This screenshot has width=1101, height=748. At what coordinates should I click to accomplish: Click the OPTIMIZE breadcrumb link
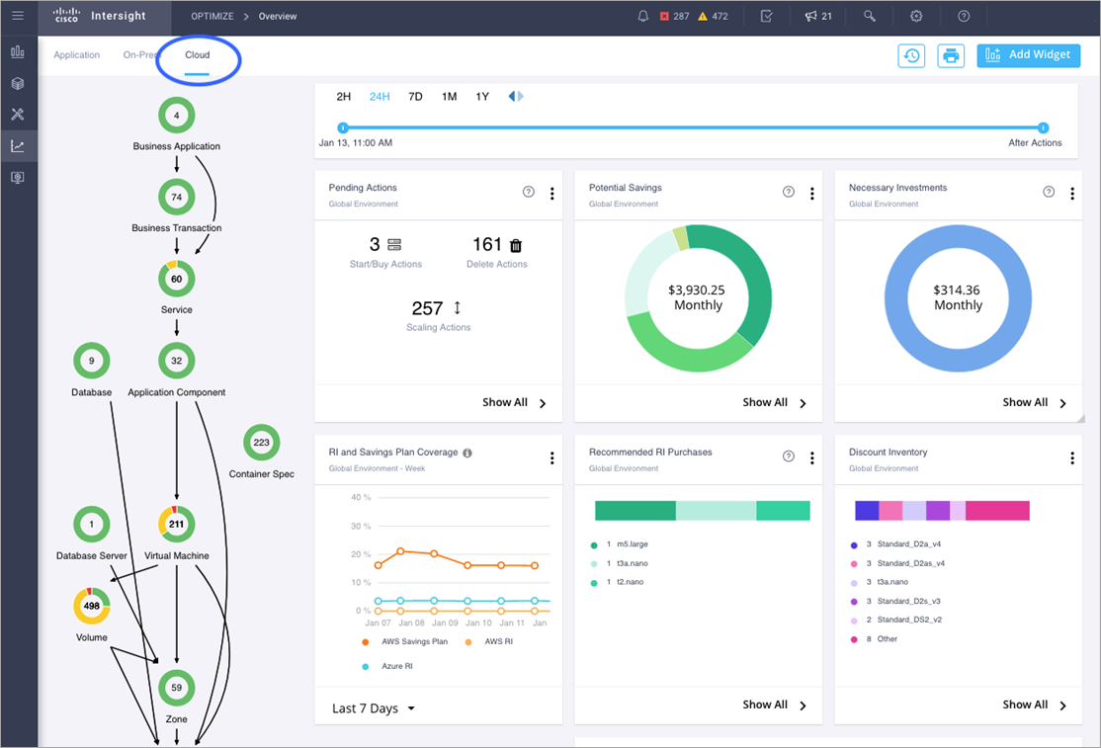coord(212,16)
